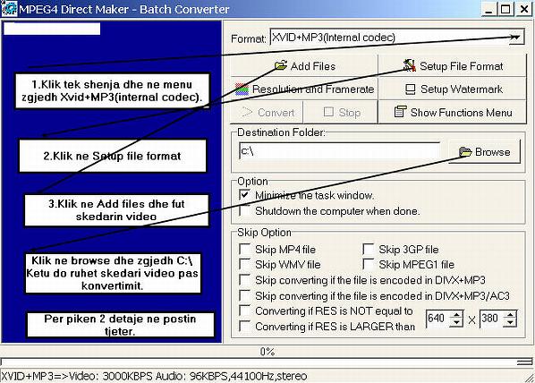Decrease the 640 width value

456,322
